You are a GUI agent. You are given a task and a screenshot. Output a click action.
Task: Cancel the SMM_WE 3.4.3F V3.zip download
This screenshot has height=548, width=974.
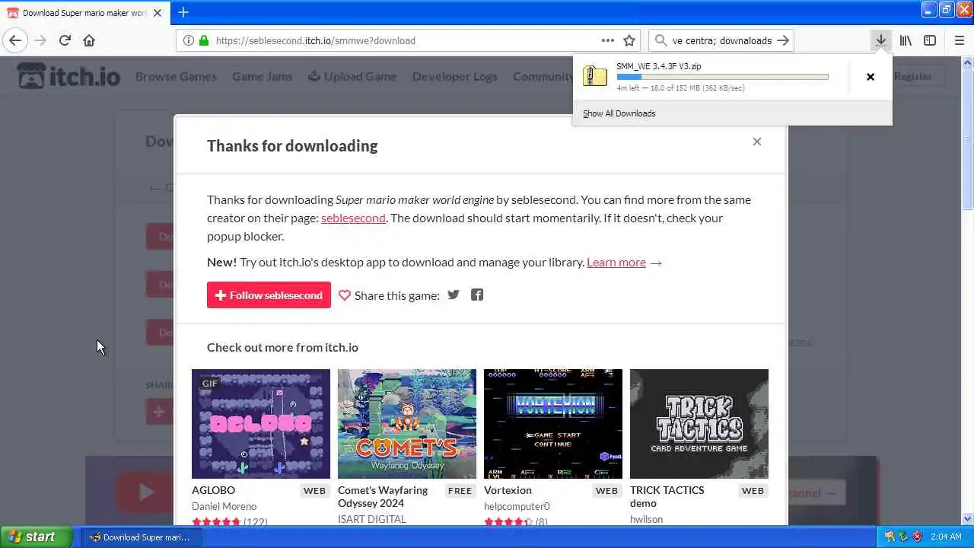871,76
